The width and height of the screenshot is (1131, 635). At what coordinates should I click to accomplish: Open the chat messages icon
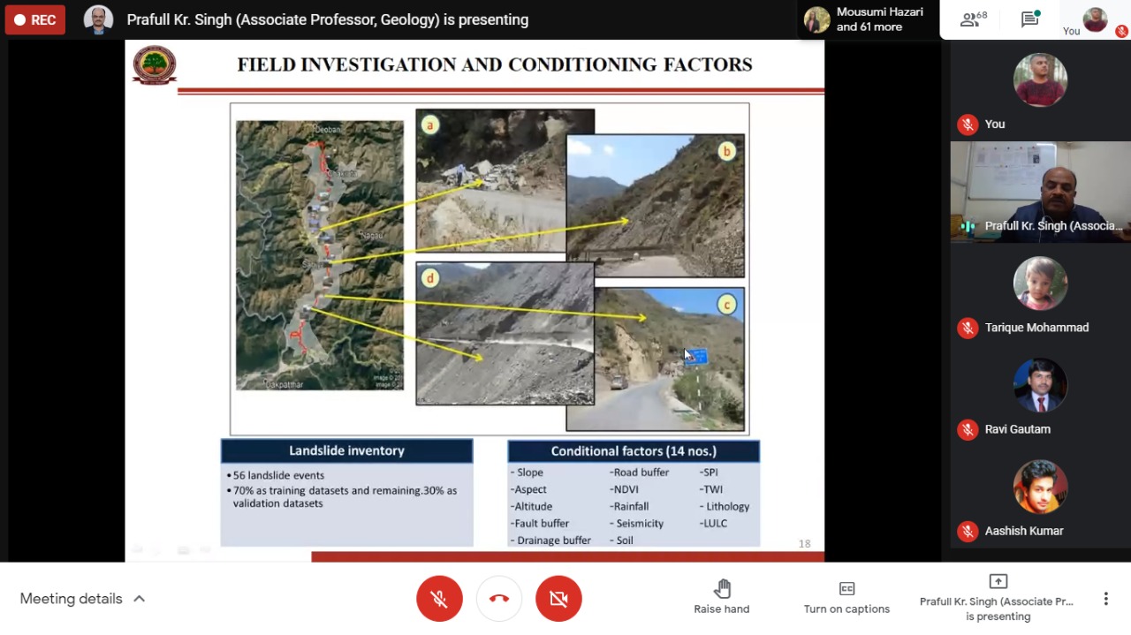1030,19
